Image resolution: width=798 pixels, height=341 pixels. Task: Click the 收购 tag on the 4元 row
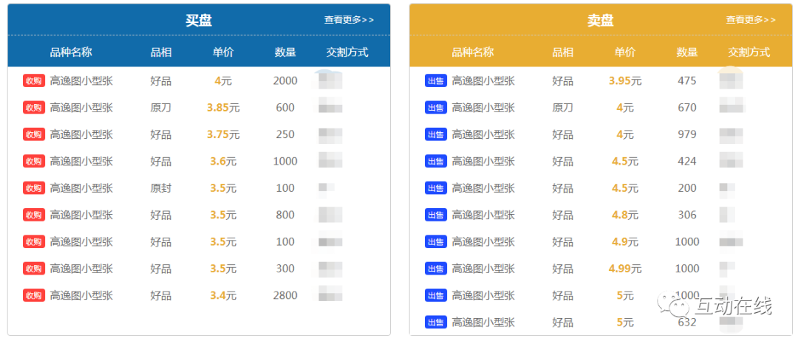[x=33, y=80]
